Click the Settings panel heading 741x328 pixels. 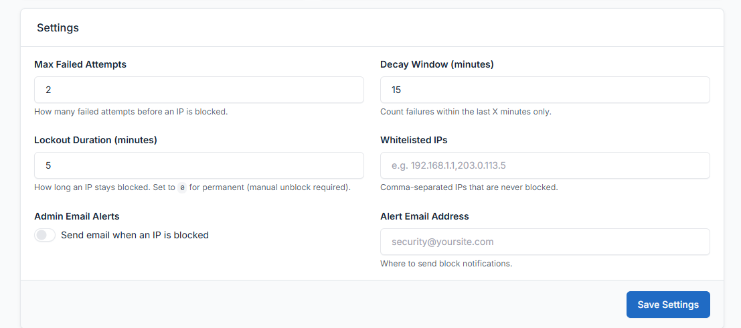point(58,28)
